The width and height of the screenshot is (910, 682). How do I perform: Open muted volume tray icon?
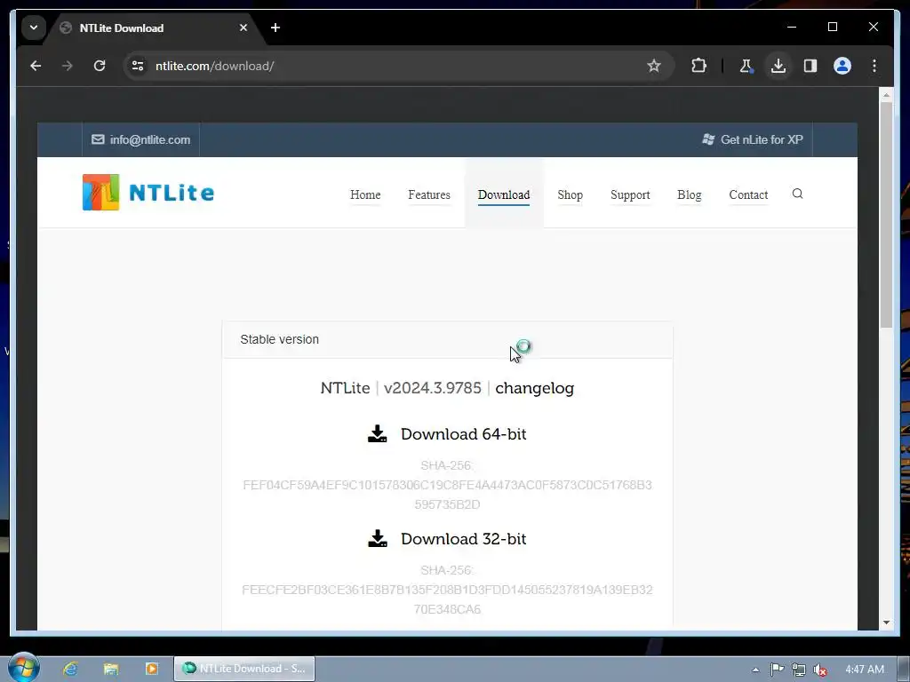tap(820, 670)
